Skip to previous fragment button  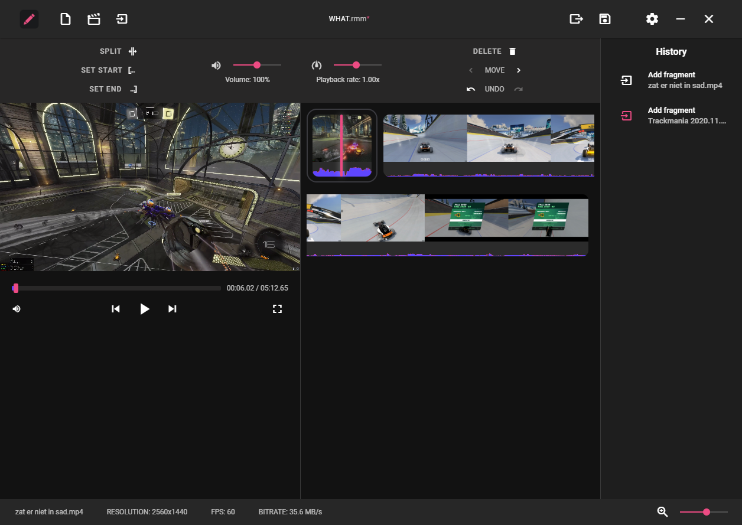pos(116,309)
